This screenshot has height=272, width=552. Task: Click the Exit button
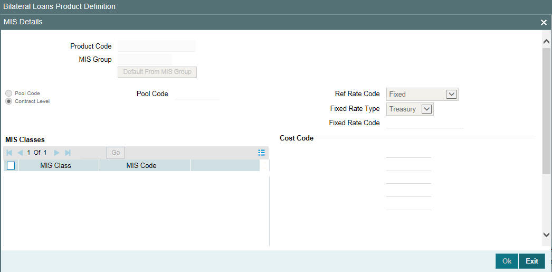click(x=532, y=261)
